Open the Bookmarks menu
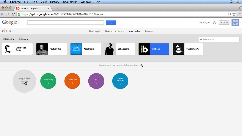Image resolution: width=242 pixels, height=136 pixels. point(70,2)
